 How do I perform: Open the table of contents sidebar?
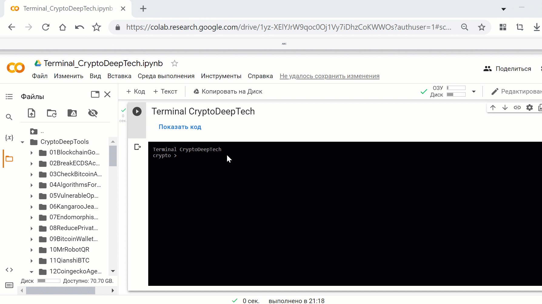9,96
